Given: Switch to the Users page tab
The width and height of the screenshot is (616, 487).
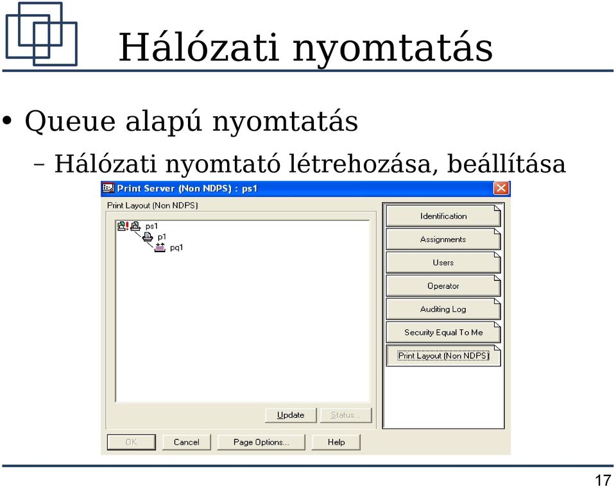Looking at the screenshot, I should tap(443, 262).
